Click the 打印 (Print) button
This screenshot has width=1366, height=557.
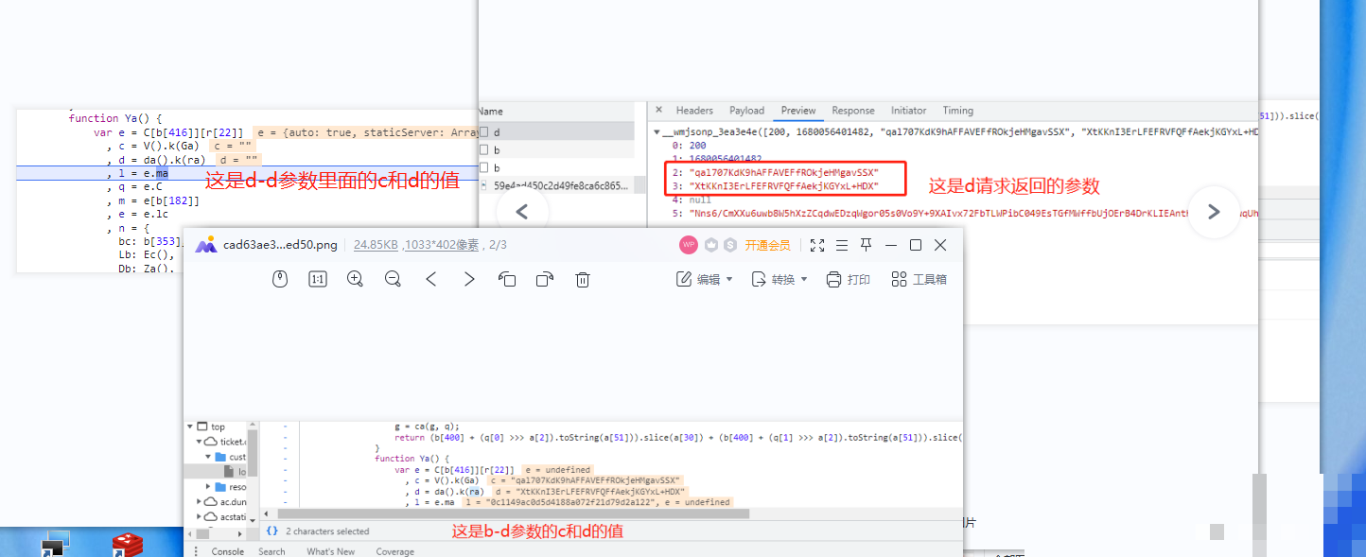coord(849,279)
